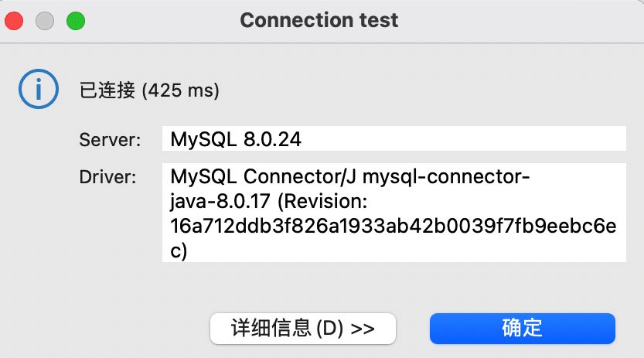Screen dimensions: 644x358
Task: Click the "8.0.24" version number in Server field
Action: click(x=272, y=140)
